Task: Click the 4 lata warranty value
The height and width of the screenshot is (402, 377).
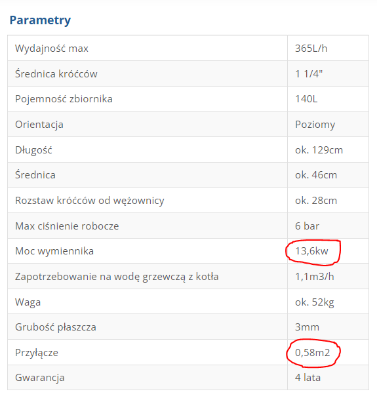Action: 308,378
